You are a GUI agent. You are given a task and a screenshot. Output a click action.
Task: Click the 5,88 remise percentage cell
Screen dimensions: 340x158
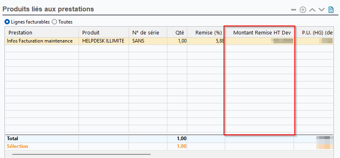pyautogui.click(x=206, y=41)
